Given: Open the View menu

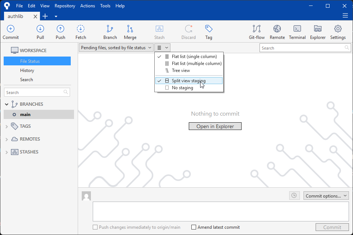Looking at the screenshot, I should tap(45, 6).
